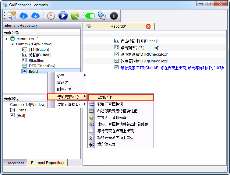Viewport: 230px width, 175px height.
Task: Click list icon of 点击列表项 step
Action: coord(116,47)
